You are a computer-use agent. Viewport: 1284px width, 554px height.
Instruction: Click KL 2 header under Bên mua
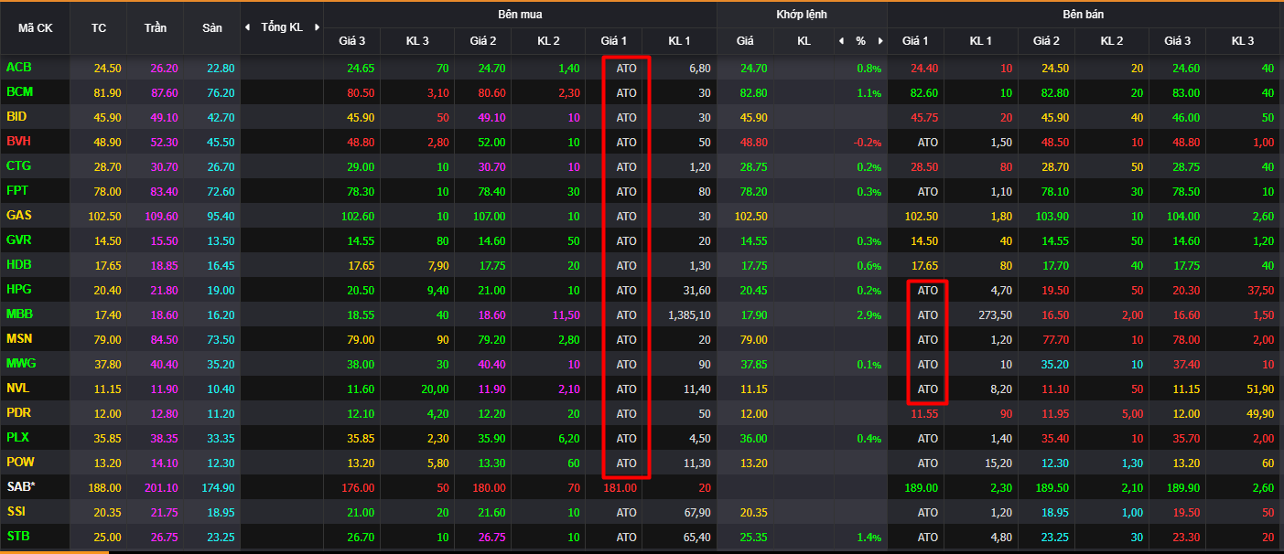(548, 40)
